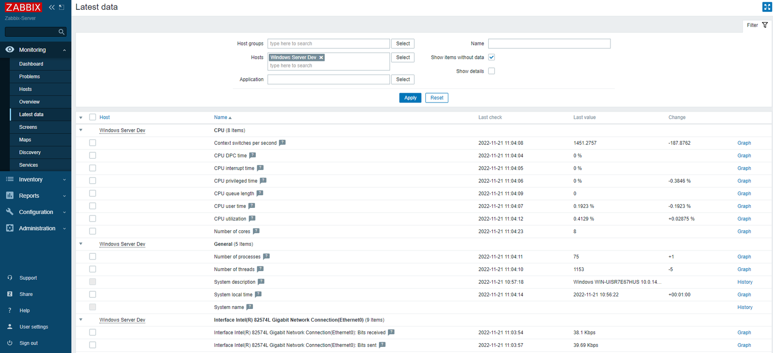Enable the Show details checkbox

(x=491, y=71)
